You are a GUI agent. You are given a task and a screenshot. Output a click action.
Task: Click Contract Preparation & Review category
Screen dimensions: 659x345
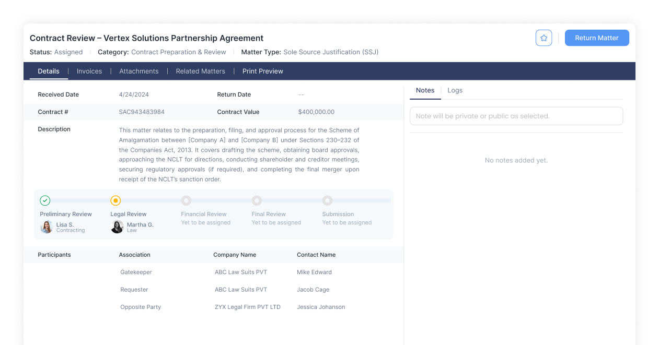pyautogui.click(x=179, y=52)
